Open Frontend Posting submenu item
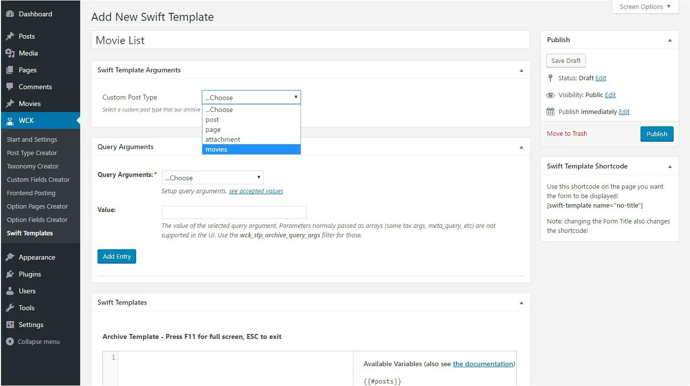The image size is (690, 386). [x=31, y=193]
